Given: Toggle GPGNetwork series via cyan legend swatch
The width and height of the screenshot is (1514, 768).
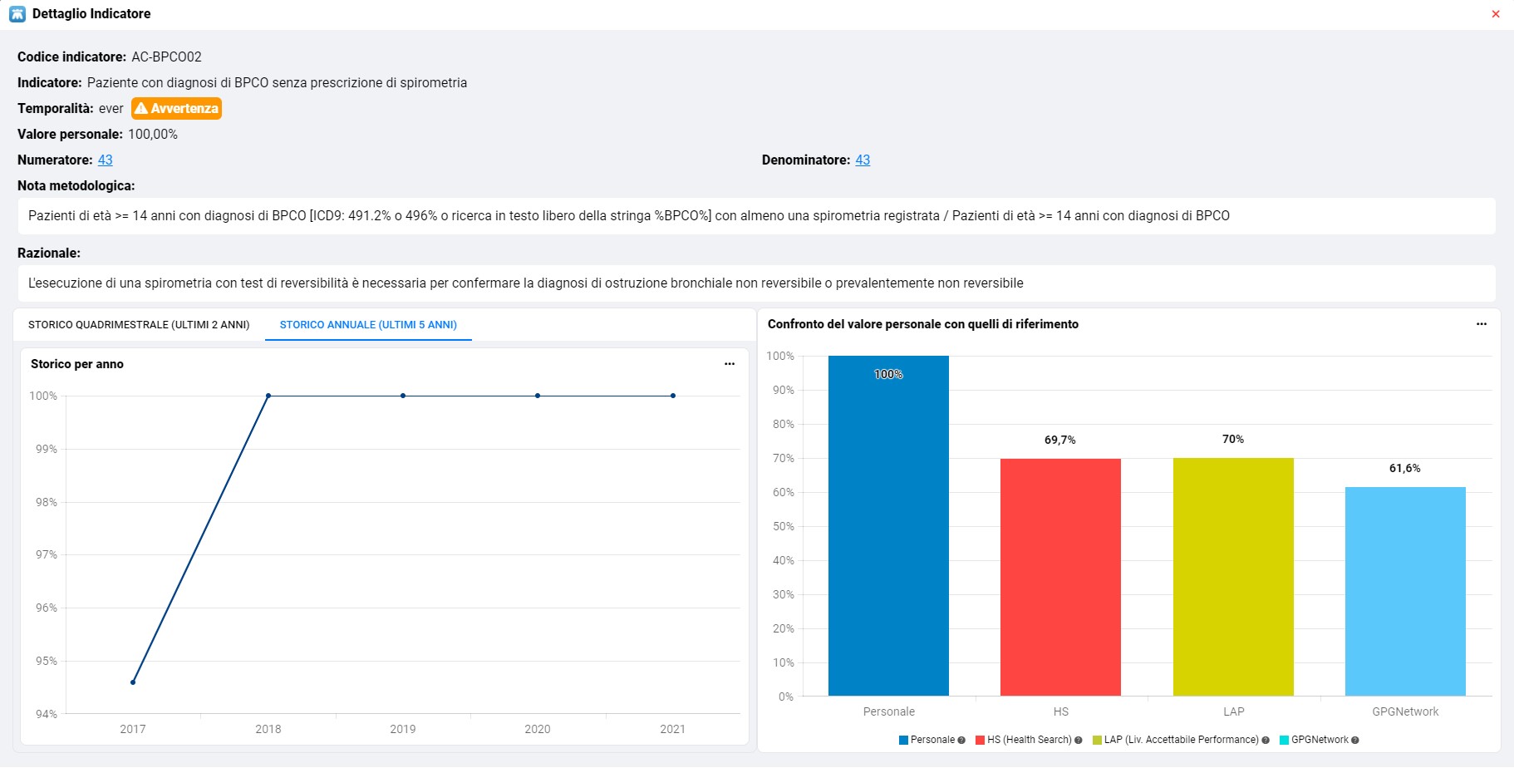Looking at the screenshot, I should pyautogui.click(x=1284, y=741).
